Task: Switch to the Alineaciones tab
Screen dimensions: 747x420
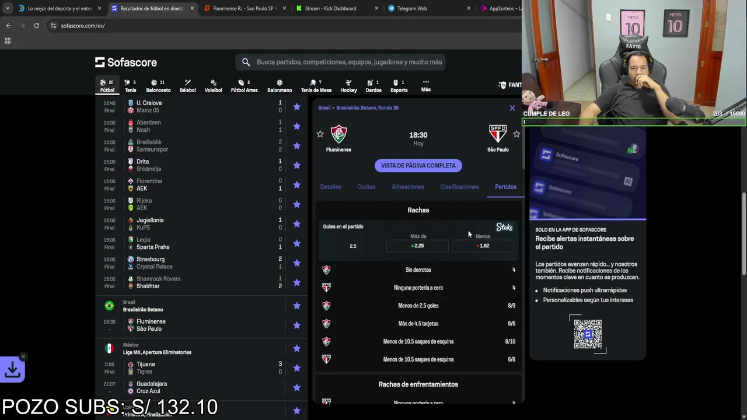Action: coord(408,187)
